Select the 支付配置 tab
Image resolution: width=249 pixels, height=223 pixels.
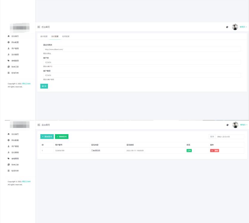tap(55, 36)
